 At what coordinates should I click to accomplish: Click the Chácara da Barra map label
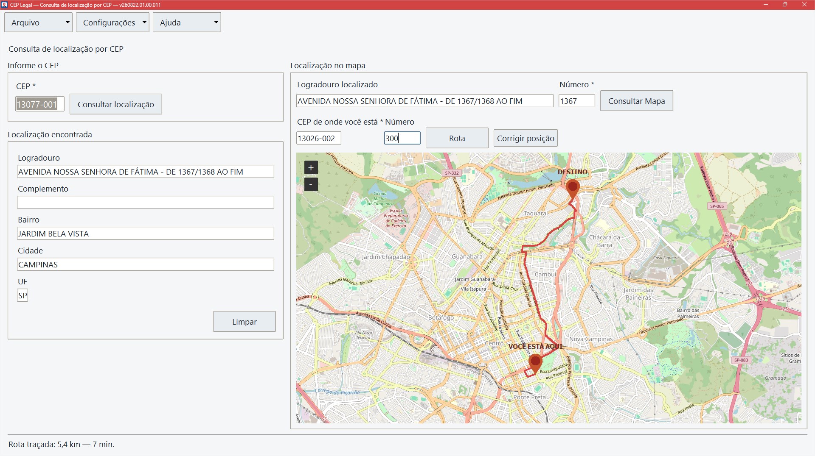[x=604, y=241]
